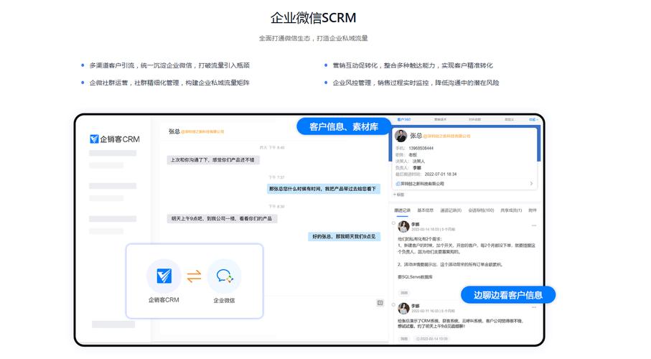
Task: Click the subtitle 全面打通微信生态，打造企业私域流量
Action: click(x=314, y=38)
